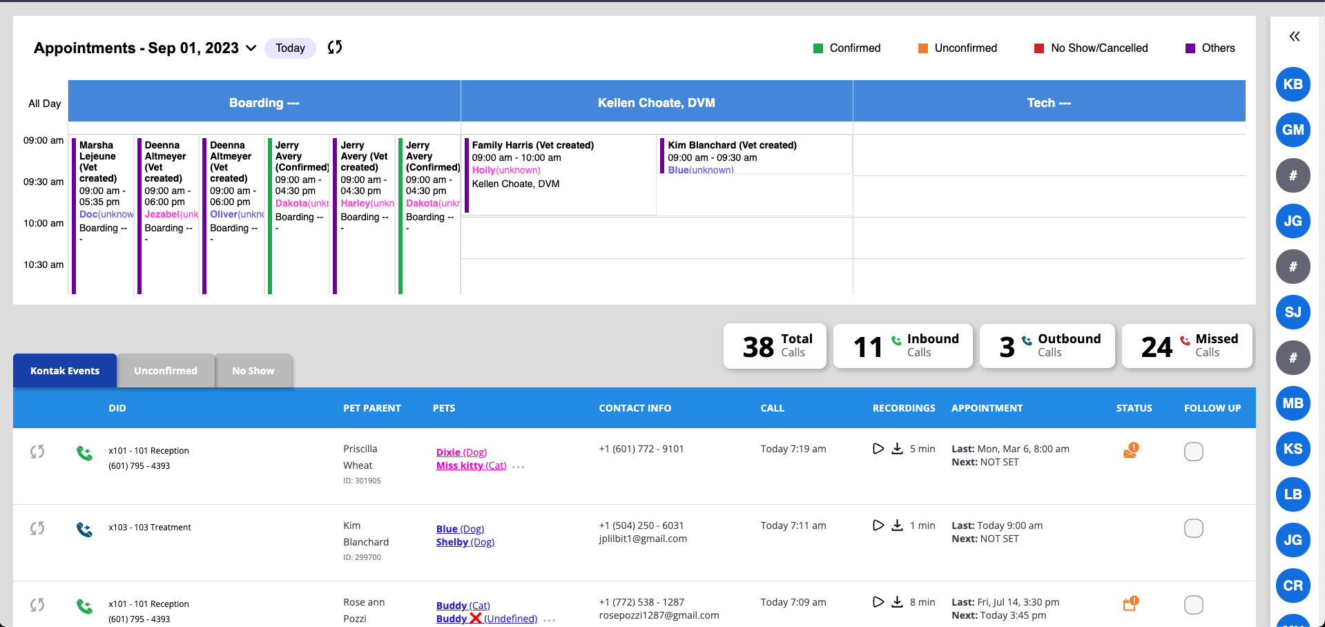Download the Kim Blanchard call recording
1325x627 pixels.
(x=897, y=525)
